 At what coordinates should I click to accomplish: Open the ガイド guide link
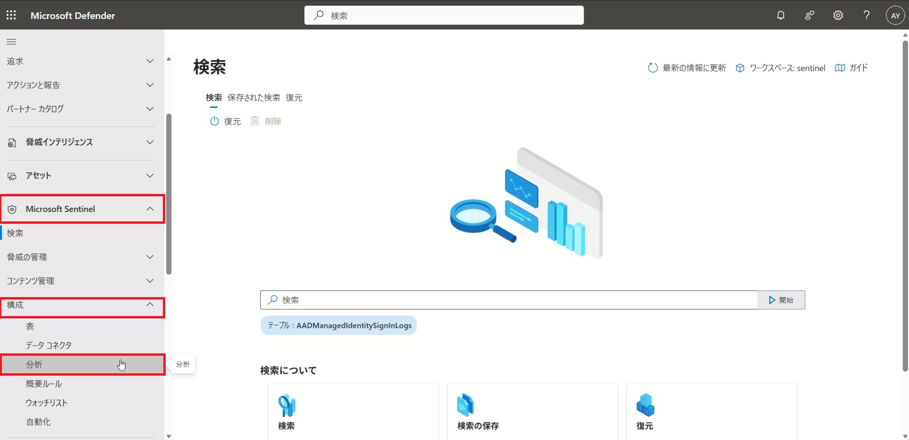(x=851, y=68)
